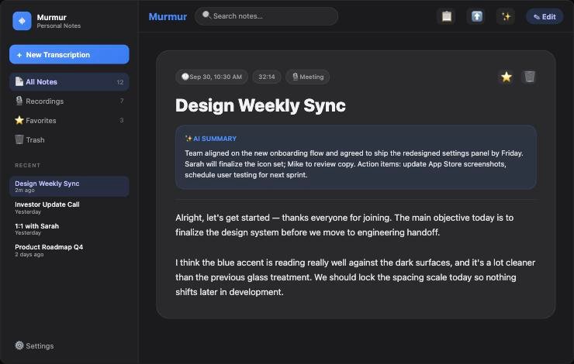This screenshot has height=364, width=574.
Task: Click the Settings label in sidebar
Action: (x=40, y=345)
